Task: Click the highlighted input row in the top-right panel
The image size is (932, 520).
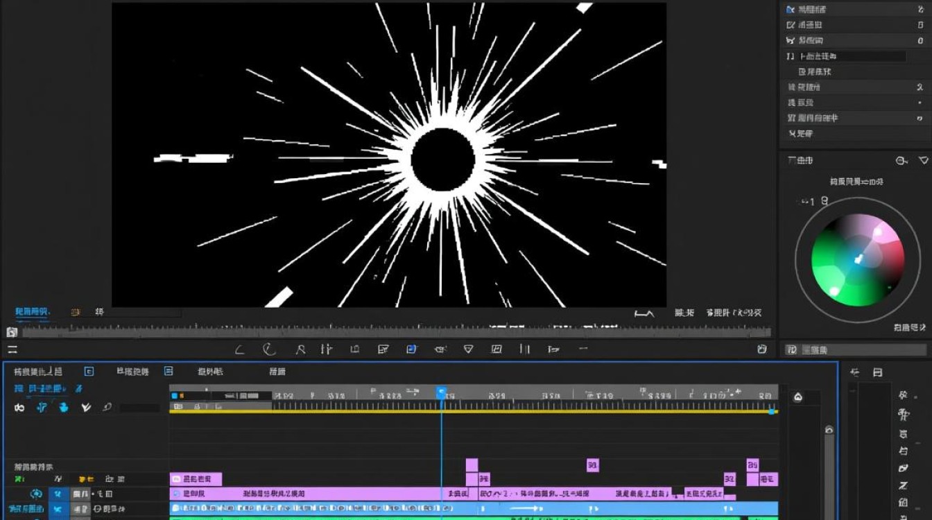Action: 852,56
